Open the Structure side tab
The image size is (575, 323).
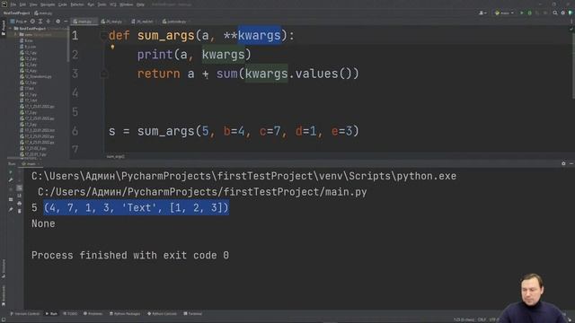pos(4,268)
